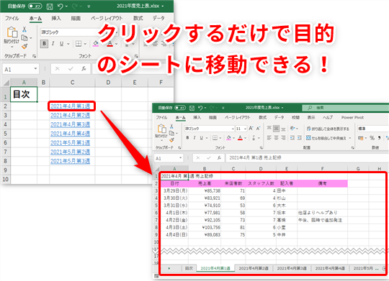Toggle Bold in lower-right window ribbon
The image size is (389, 281).
pos(187,138)
